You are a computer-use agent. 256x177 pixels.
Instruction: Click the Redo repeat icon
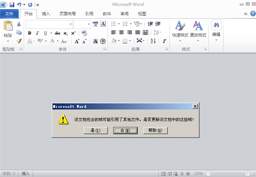pyautogui.click(x=30, y=5)
